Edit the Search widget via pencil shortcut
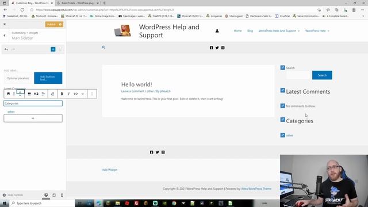368x207 pixels. pyautogui.click(x=282, y=68)
